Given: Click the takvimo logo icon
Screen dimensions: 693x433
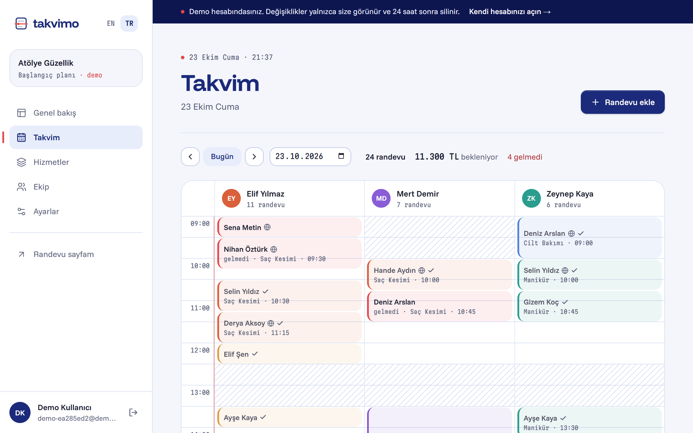Looking at the screenshot, I should [21, 23].
